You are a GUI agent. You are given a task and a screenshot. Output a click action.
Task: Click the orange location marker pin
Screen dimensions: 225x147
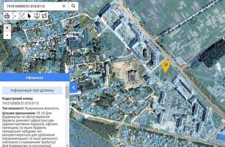click(165, 66)
